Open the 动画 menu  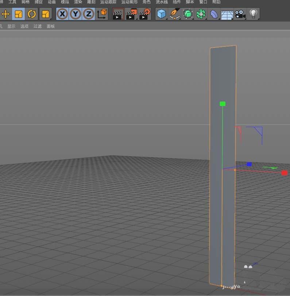tap(52, 2)
